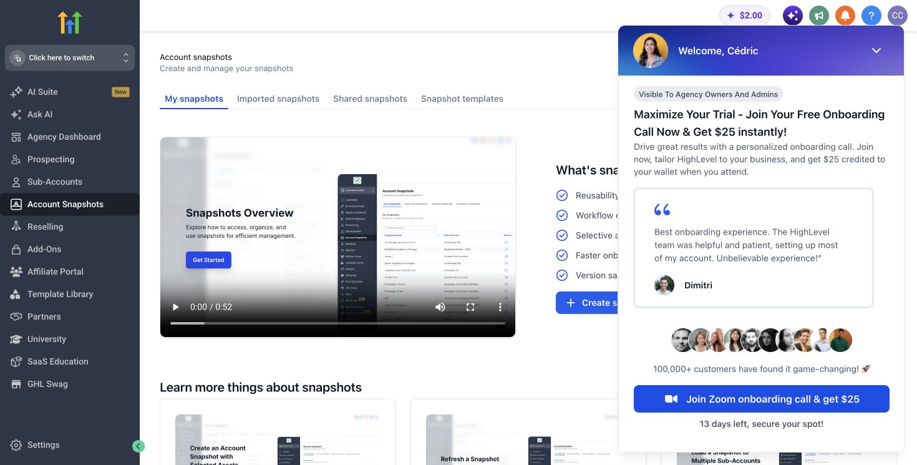Image resolution: width=917 pixels, height=465 pixels.
Task: Click the Partners handshake icon
Action: 16,316
